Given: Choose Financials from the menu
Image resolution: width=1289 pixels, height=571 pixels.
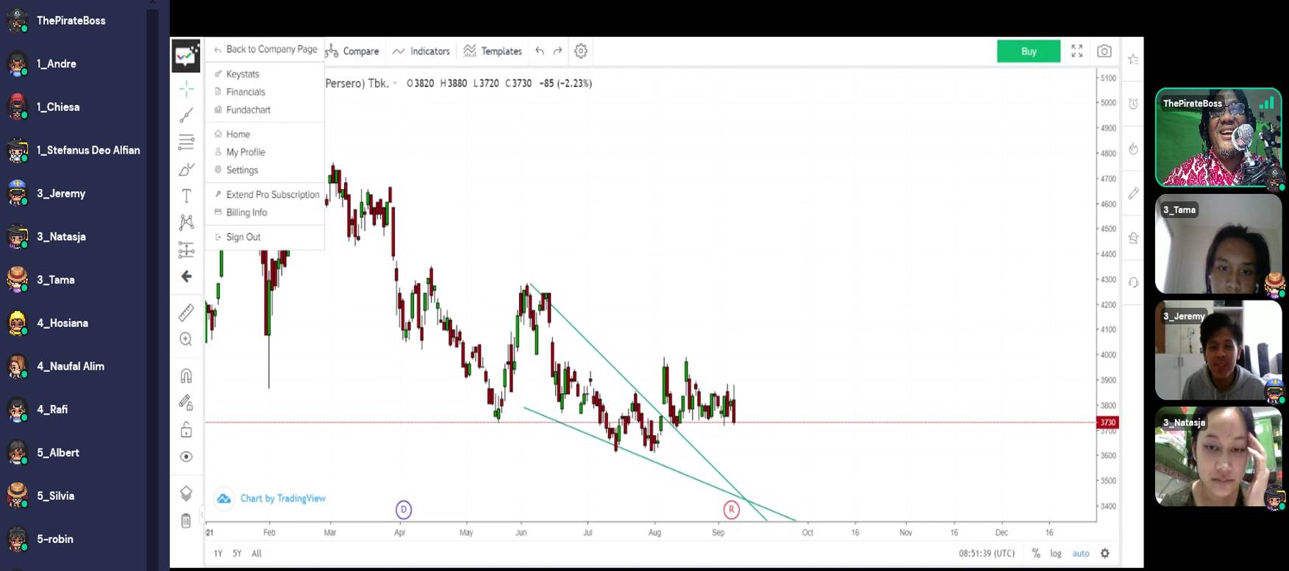Looking at the screenshot, I should click(246, 92).
